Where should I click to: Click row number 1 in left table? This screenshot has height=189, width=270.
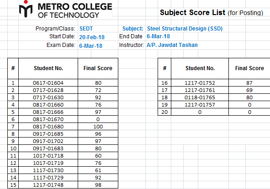pos(13,83)
